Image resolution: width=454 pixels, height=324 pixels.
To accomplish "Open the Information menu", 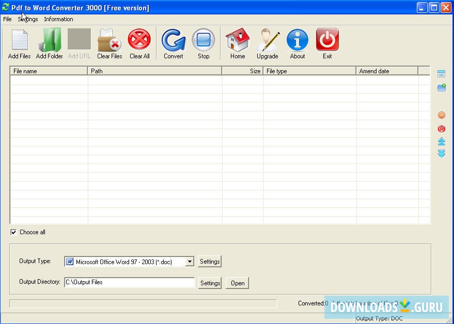I will point(58,19).
